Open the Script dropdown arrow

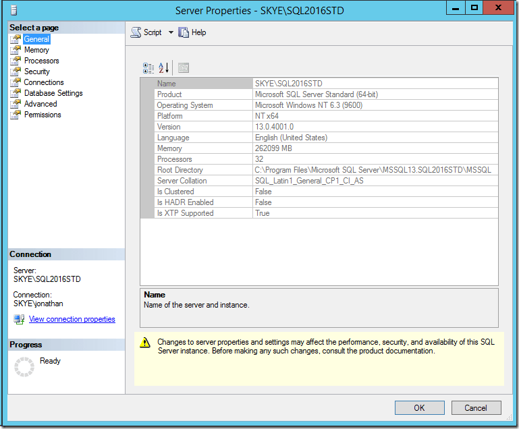click(x=171, y=32)
